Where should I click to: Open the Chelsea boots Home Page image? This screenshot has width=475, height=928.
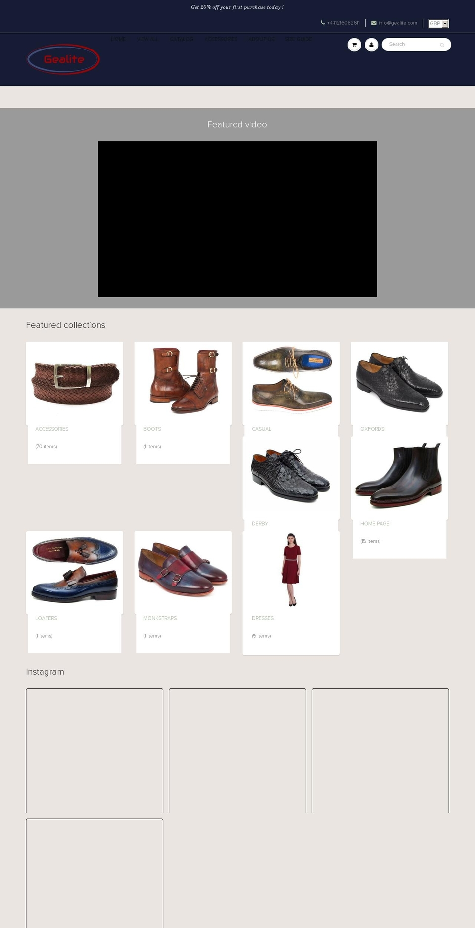pyautogui.click(x=400, y=478)
